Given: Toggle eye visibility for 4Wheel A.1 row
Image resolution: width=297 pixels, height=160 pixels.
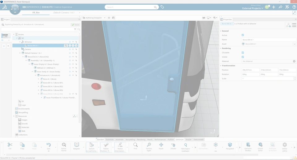Looking at the screenshot, I should [x=73, y=68].
